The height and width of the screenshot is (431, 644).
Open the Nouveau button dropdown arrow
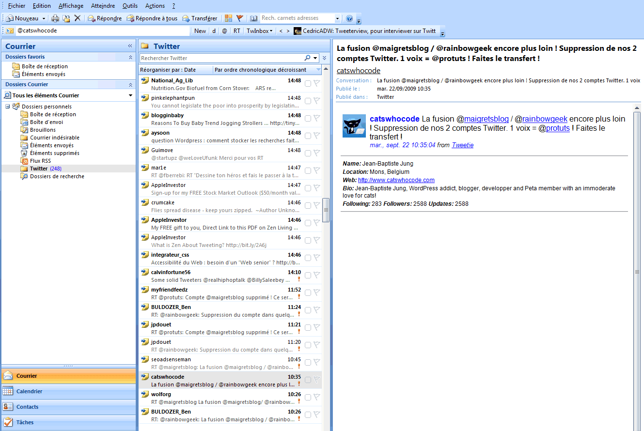pos(44,18)
